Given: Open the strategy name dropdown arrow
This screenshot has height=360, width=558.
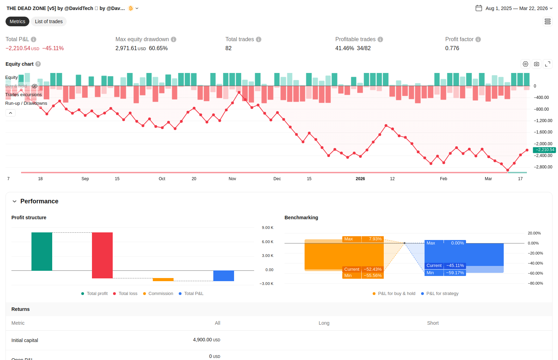Looking at the screenshot, I should coord(137,8).
